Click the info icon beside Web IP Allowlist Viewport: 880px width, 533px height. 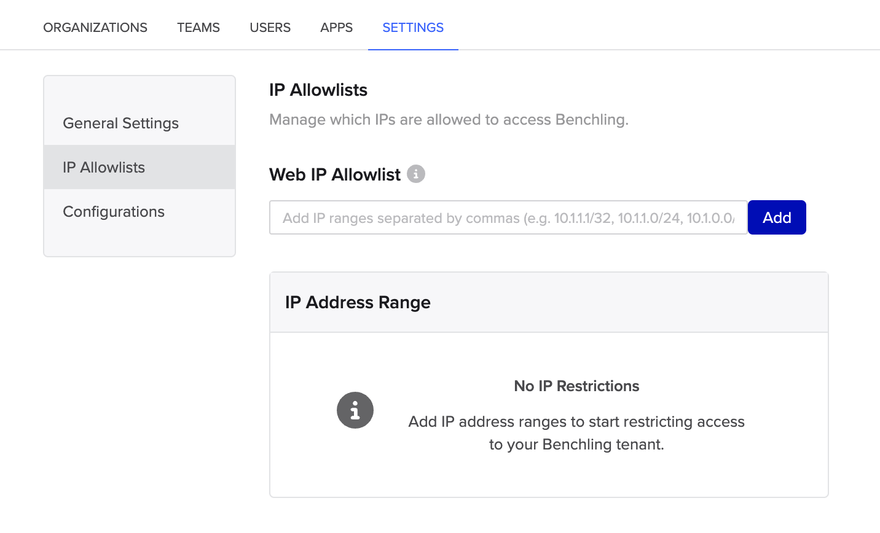pos(417,174)
